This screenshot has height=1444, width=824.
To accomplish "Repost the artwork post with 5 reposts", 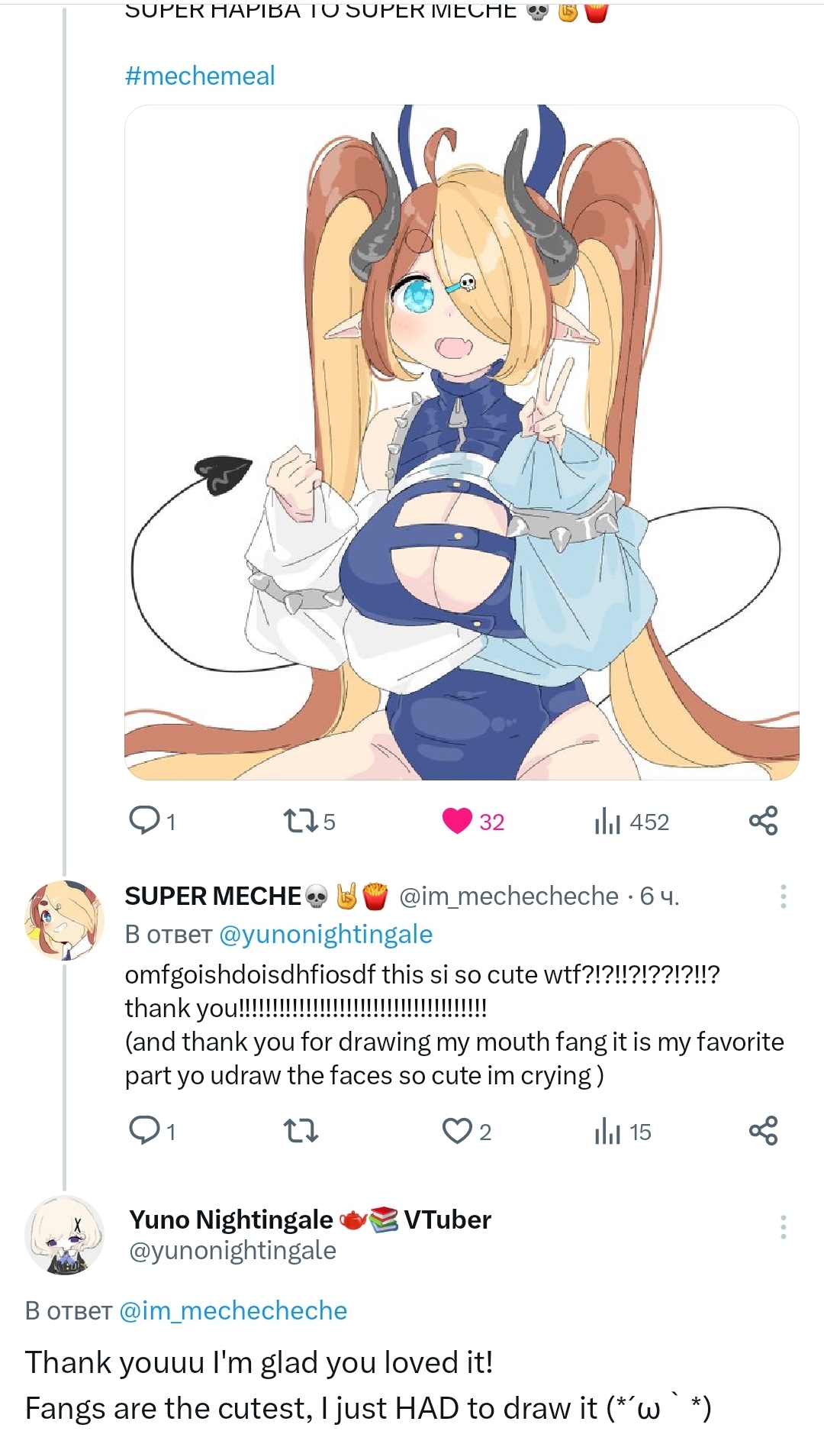I will pyautogui.click(x=296, y=821).
